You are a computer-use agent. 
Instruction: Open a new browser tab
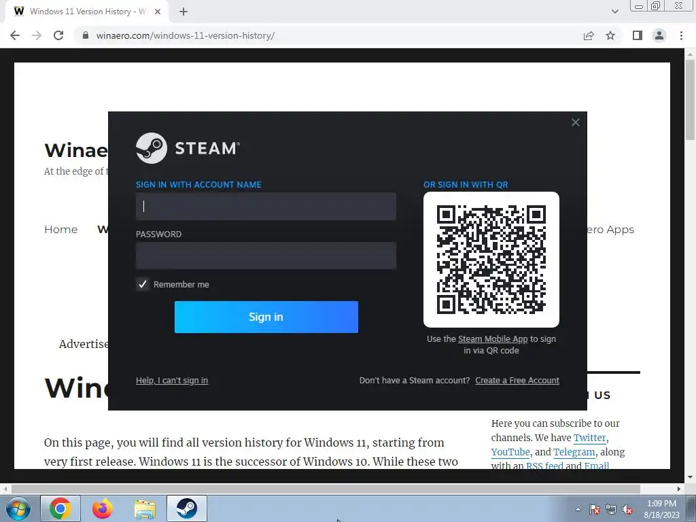click(184, 12)
